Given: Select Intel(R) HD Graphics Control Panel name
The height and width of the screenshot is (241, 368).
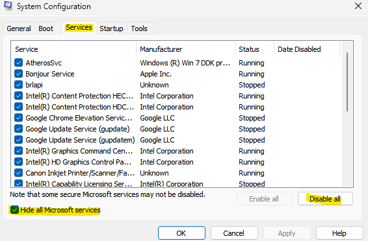Looking at the screenshot, I should [79, 162].
